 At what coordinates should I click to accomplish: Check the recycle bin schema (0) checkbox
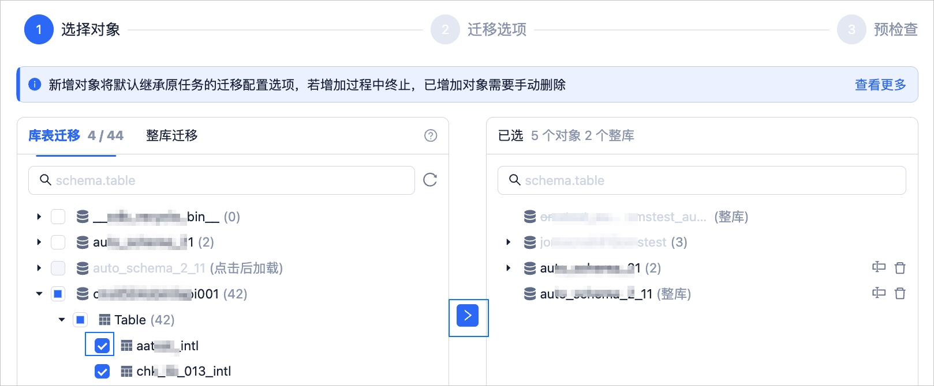tap(58, 217)
